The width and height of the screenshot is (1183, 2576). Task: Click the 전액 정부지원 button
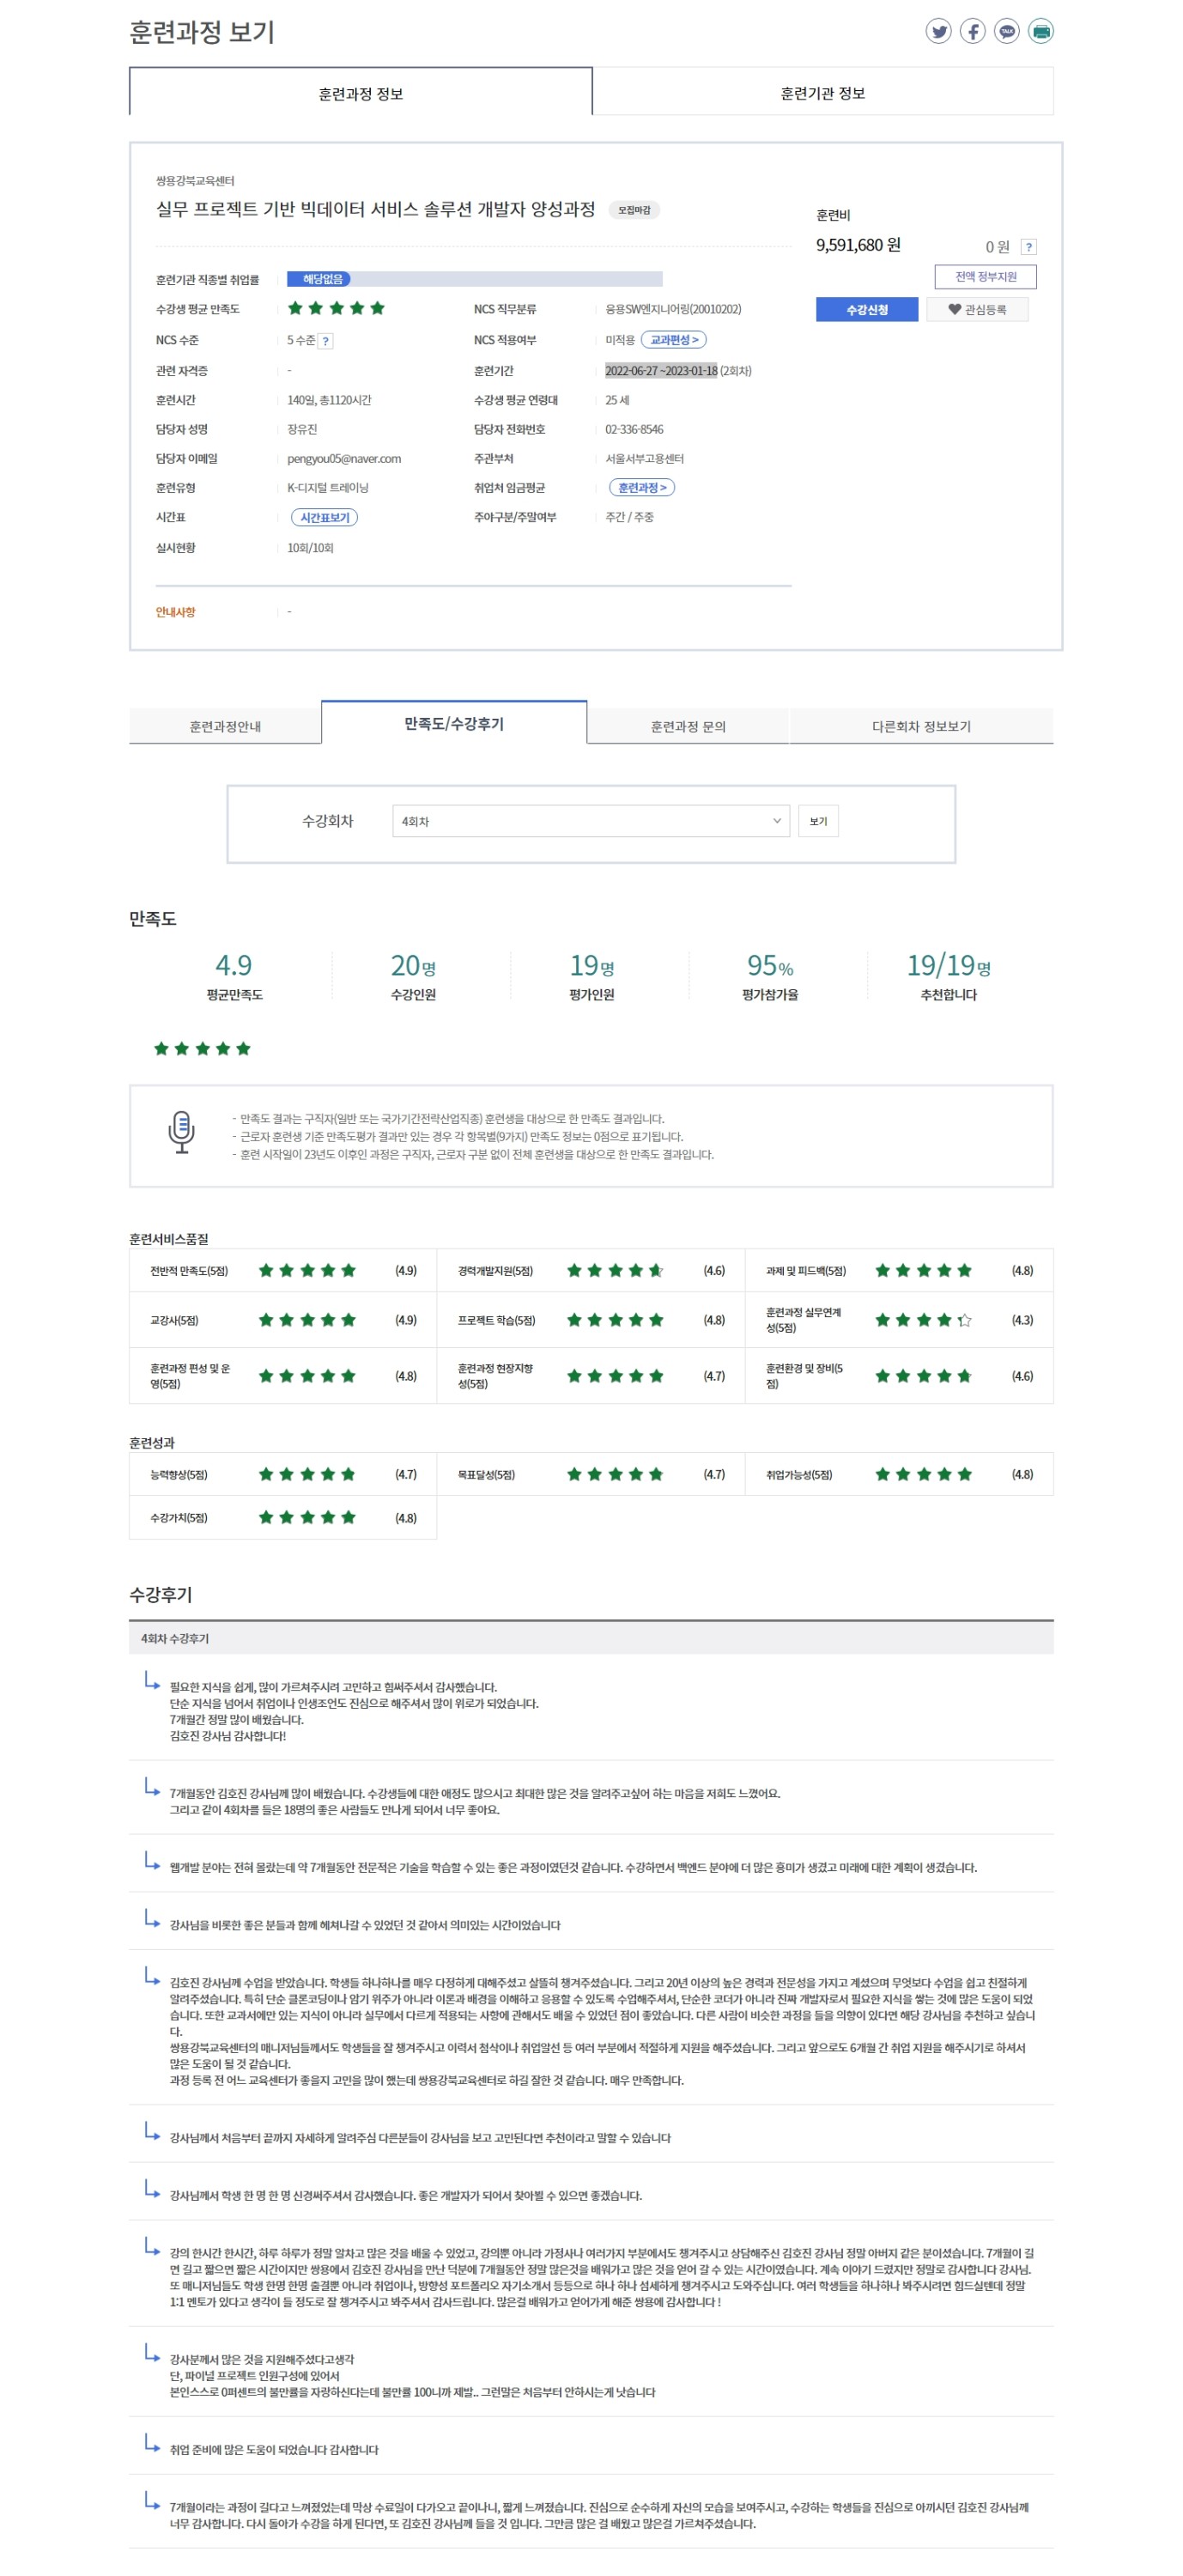click(984, 277)
